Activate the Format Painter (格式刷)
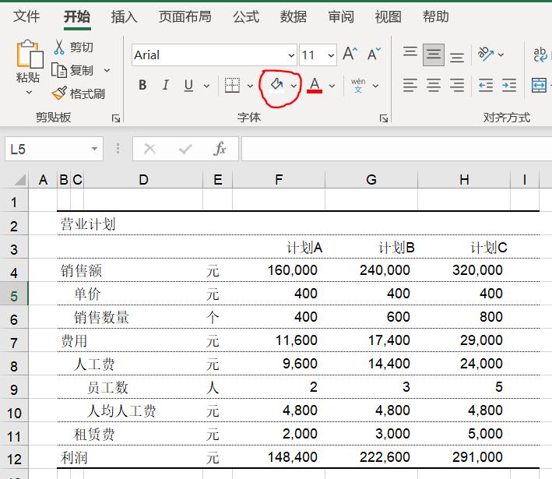The height and width of the screenshot is (479, 552). (78, 93)
